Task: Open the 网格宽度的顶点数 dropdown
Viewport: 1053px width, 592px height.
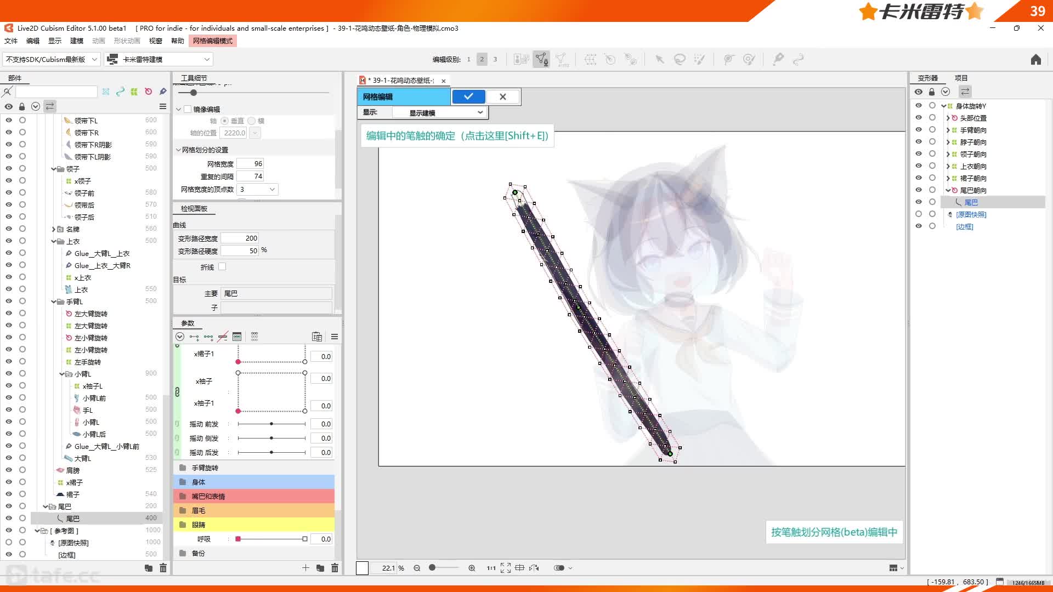Action: 257,189
